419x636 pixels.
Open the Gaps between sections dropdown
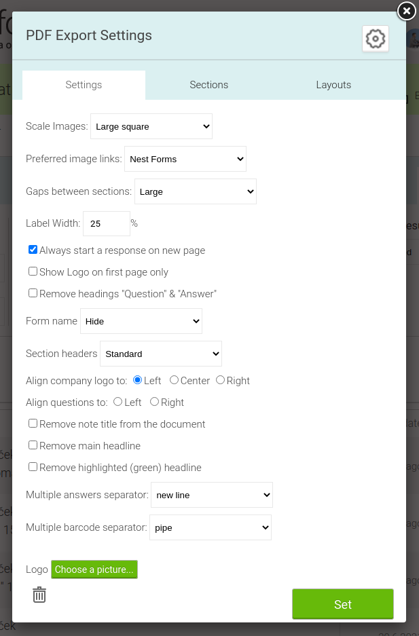196,191
